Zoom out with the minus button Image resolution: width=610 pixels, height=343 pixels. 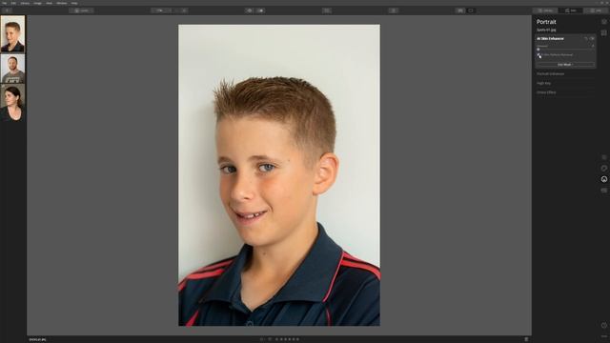[x=176, y=10]
